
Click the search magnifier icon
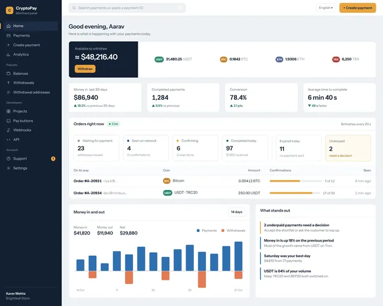pos(74,8)
